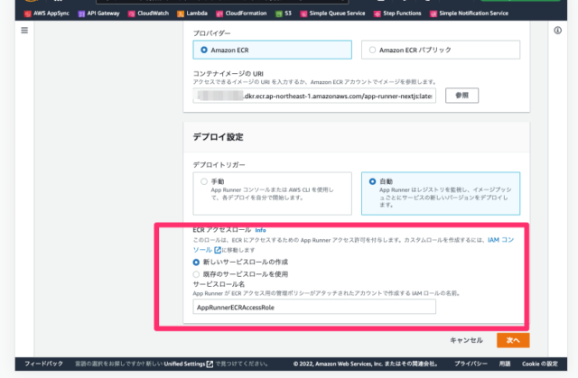Click the service role name field
The height and width of the screenshot is (378, 578).
[x=314, y=307]
